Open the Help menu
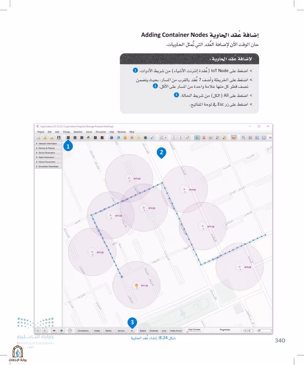This screenshot has height=365, width=304. (x=132, y=132)
